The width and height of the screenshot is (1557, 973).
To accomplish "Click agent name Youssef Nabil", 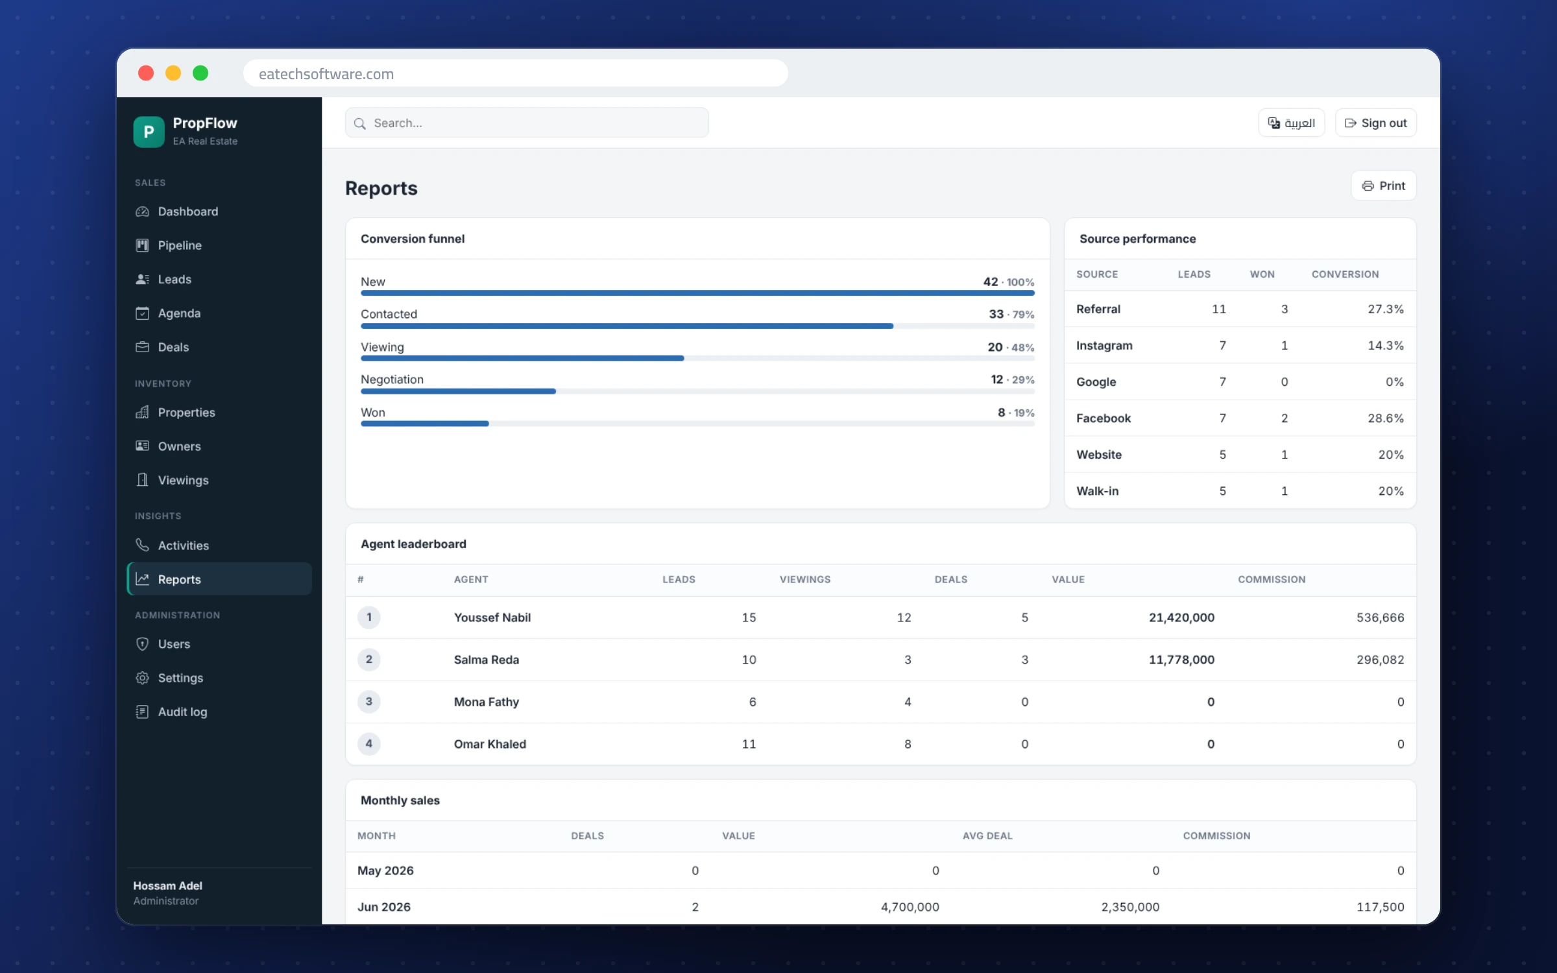I will click(492, 618).
